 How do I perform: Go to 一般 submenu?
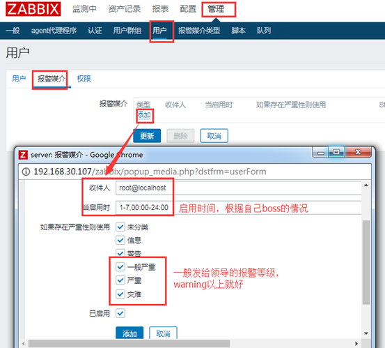coord(13,31)
